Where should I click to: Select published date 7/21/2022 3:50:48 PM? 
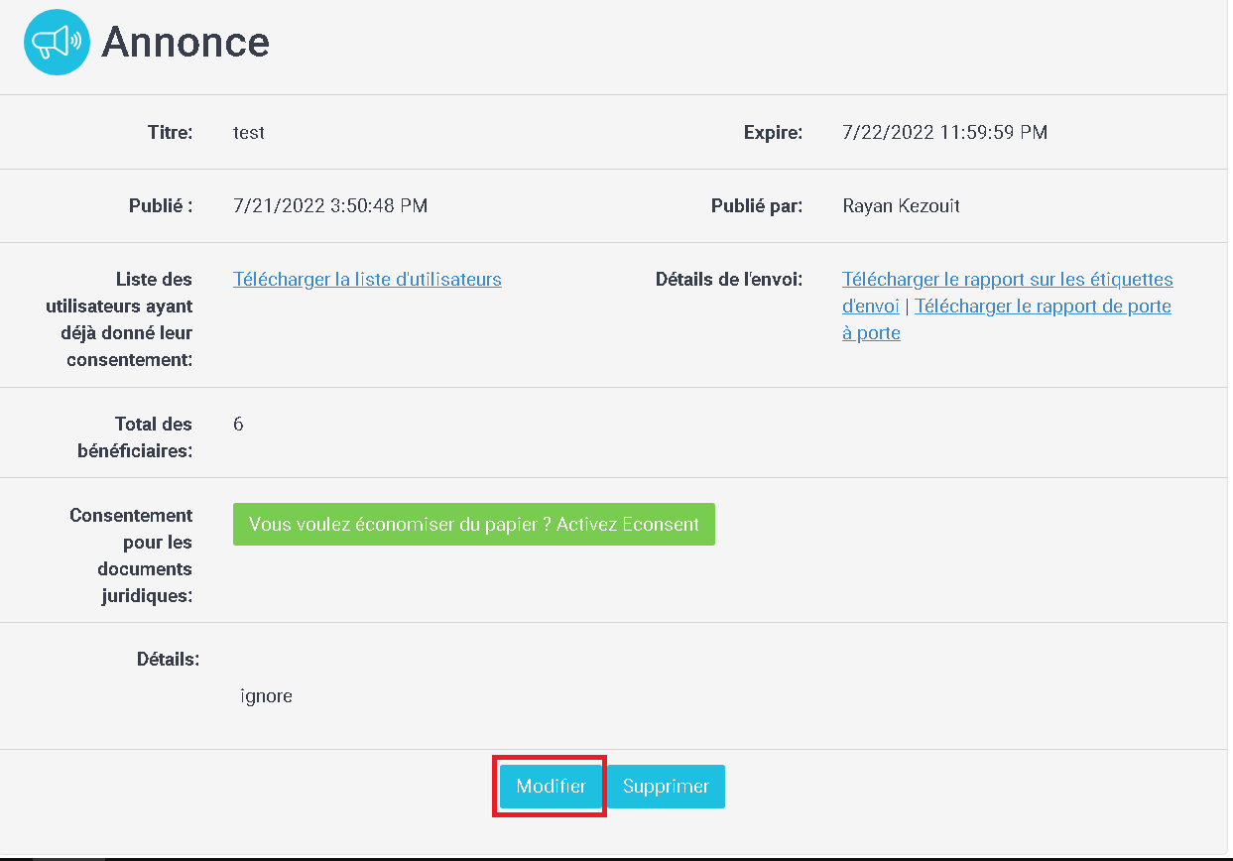click(330, 205)
